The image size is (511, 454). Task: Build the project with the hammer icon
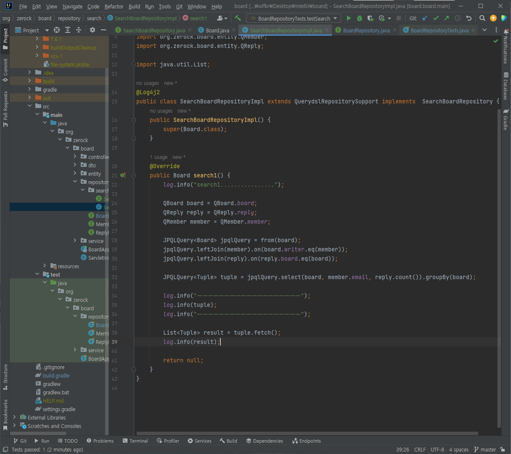238,18
